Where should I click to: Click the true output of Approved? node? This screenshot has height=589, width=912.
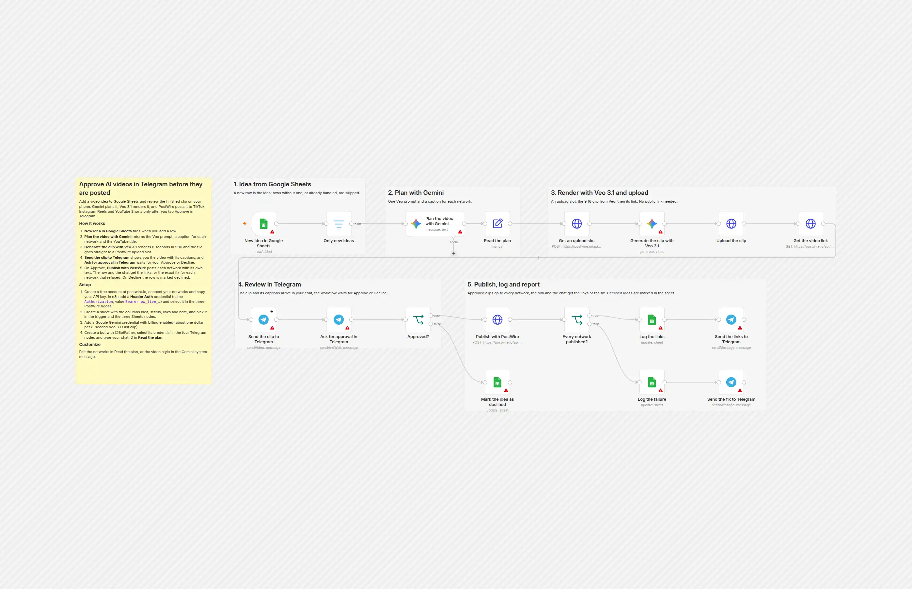(431, 316)
